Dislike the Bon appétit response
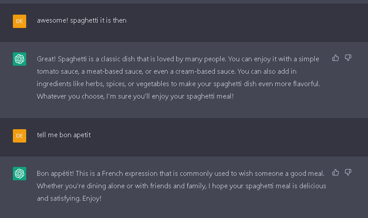The width and height of the screenshot is (368, 218). [x=348, y=172]
